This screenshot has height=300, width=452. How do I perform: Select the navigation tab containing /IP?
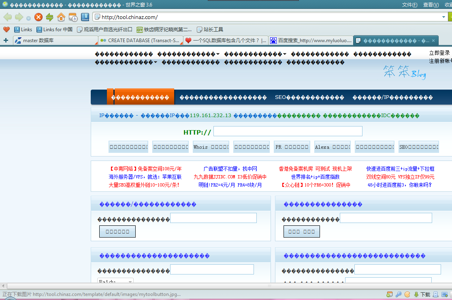click(x=392, y=97)
